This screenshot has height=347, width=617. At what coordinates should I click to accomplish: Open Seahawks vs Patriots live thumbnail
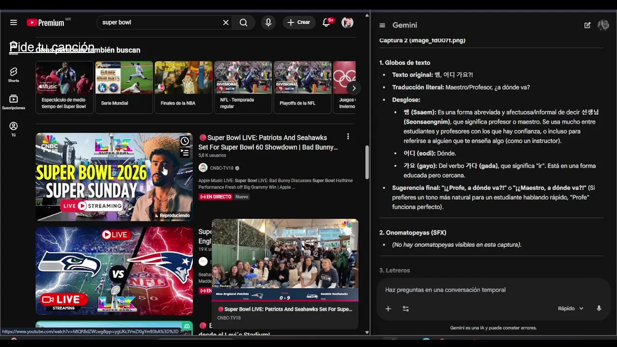(114, 271)
